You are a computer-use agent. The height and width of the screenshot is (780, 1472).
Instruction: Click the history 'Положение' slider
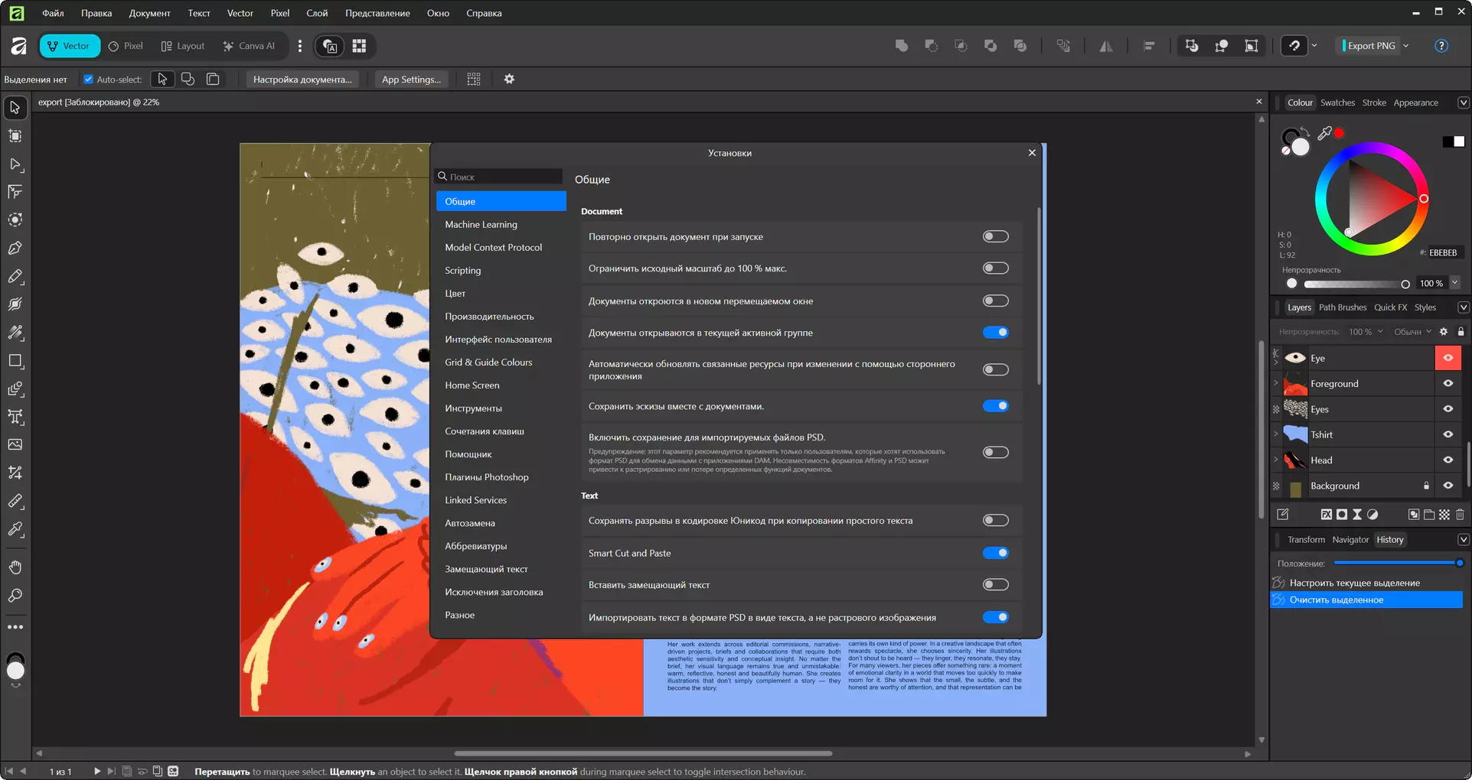pyautogui.click(x=1399, y=563)
